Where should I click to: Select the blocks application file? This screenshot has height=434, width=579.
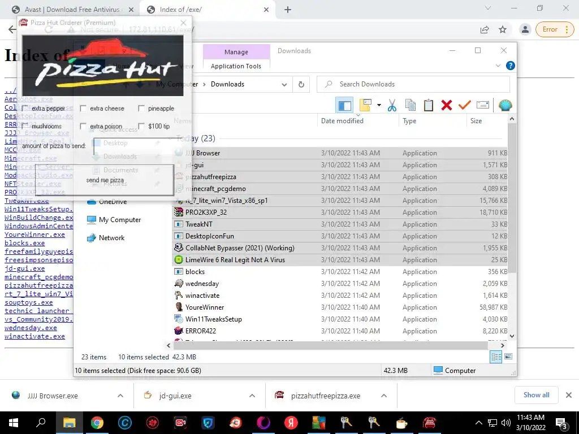[x=340, y=272]
